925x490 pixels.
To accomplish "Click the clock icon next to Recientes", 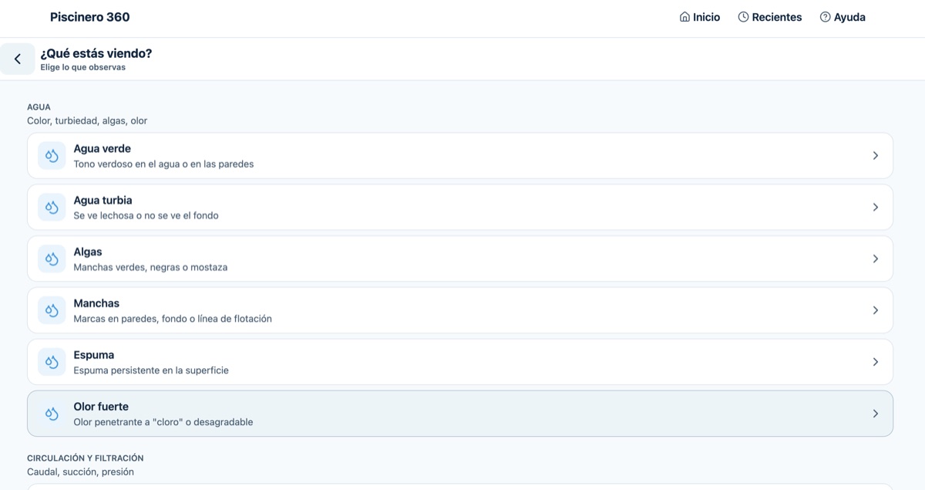I will coord(743,17).
